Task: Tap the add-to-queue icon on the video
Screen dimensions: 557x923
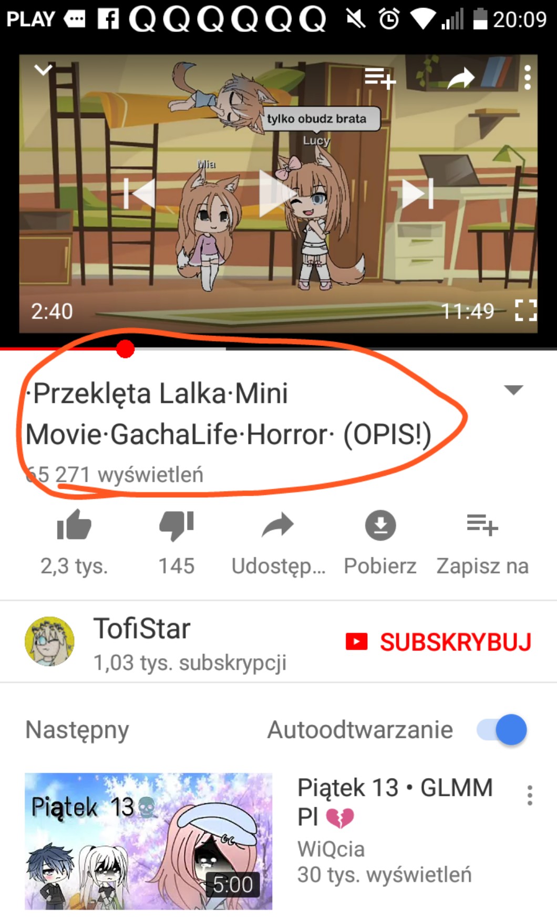Action: (x=380, y=79)
